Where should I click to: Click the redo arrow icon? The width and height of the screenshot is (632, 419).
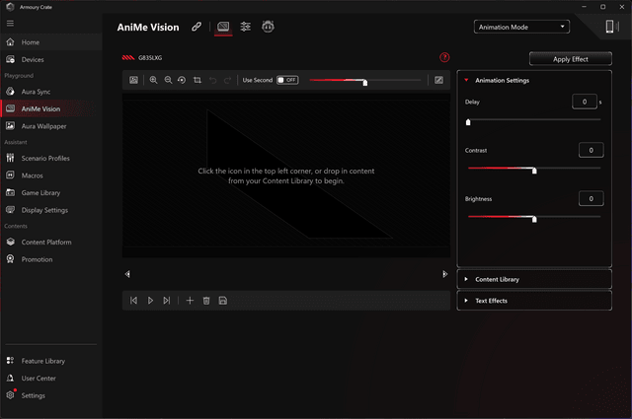(227, 80)
